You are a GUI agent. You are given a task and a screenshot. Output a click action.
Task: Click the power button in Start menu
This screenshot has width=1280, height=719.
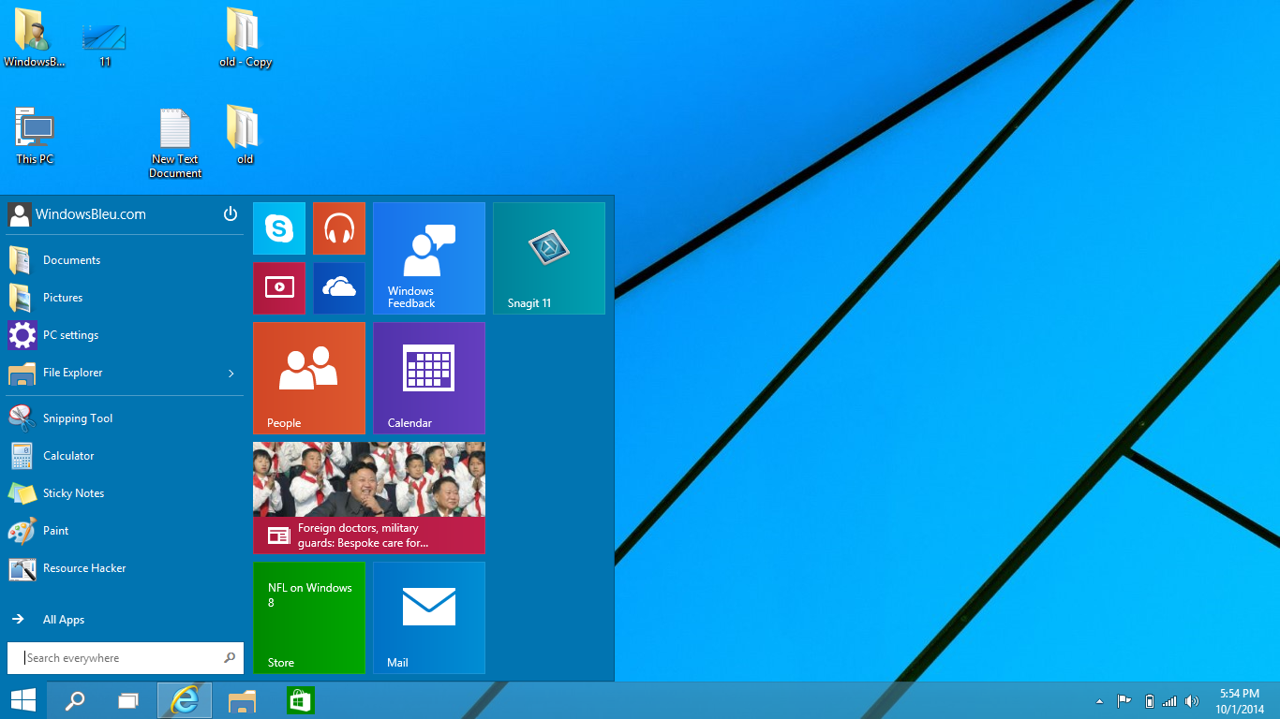pos(231,214)
